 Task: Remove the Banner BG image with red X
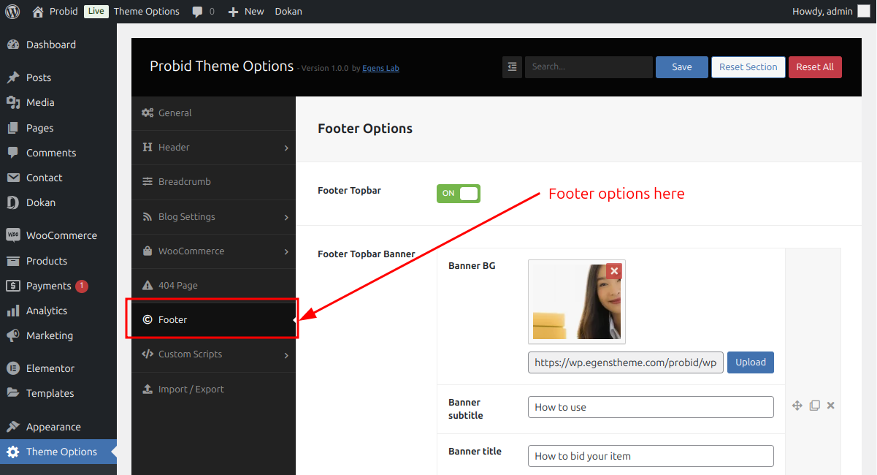coord(614,271)
